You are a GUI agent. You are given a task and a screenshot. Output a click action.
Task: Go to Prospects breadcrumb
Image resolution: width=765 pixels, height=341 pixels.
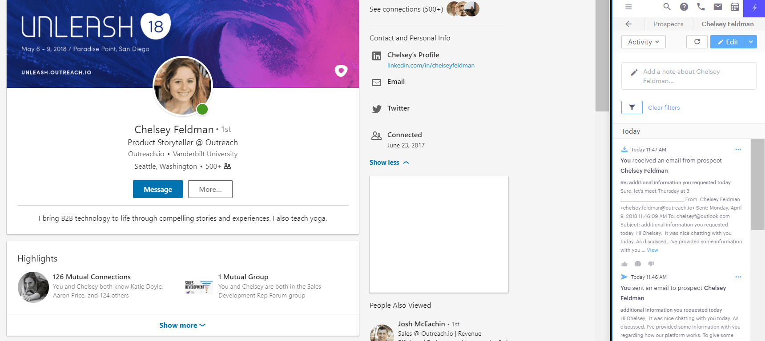click(668, 24)
